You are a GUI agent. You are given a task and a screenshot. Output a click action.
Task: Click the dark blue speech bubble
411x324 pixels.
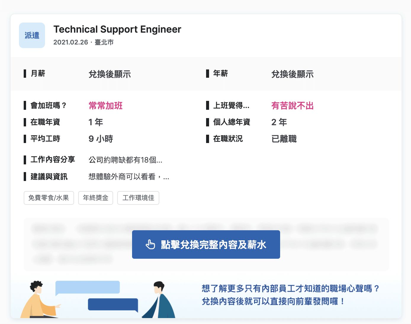click(x=113, y=305)
